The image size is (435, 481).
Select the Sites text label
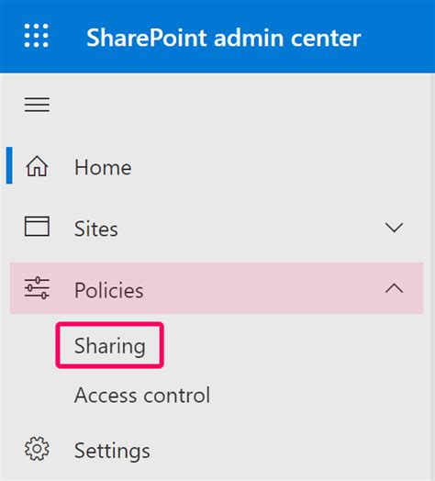tap(96, 229)
